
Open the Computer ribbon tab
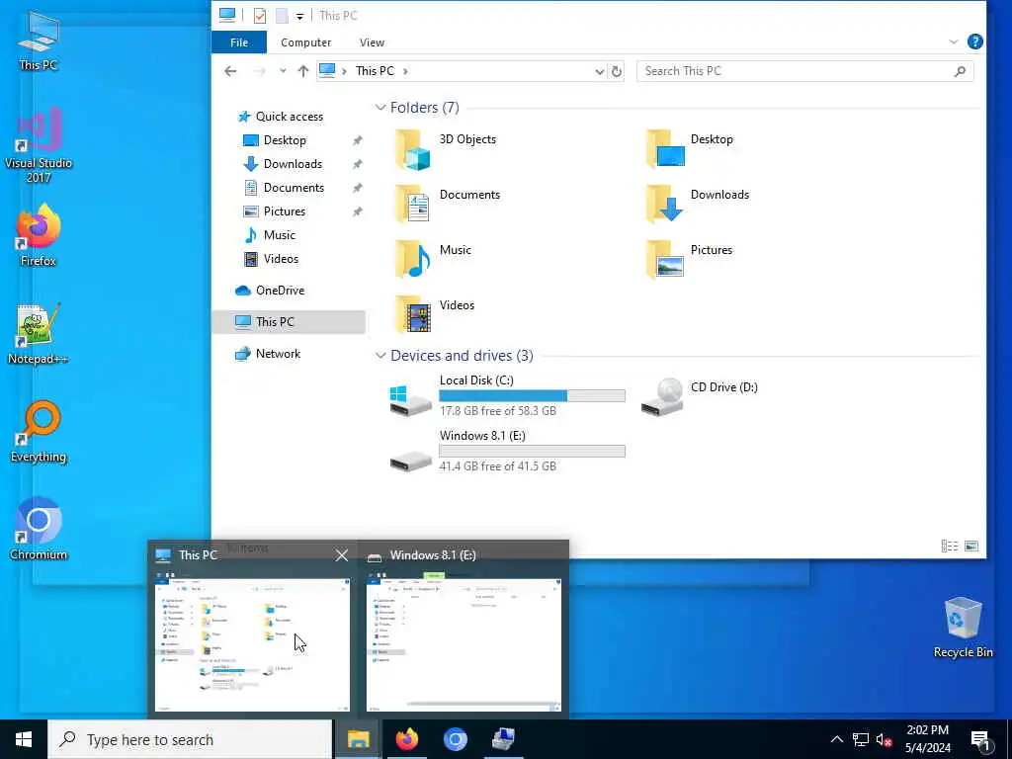[306, 42]
